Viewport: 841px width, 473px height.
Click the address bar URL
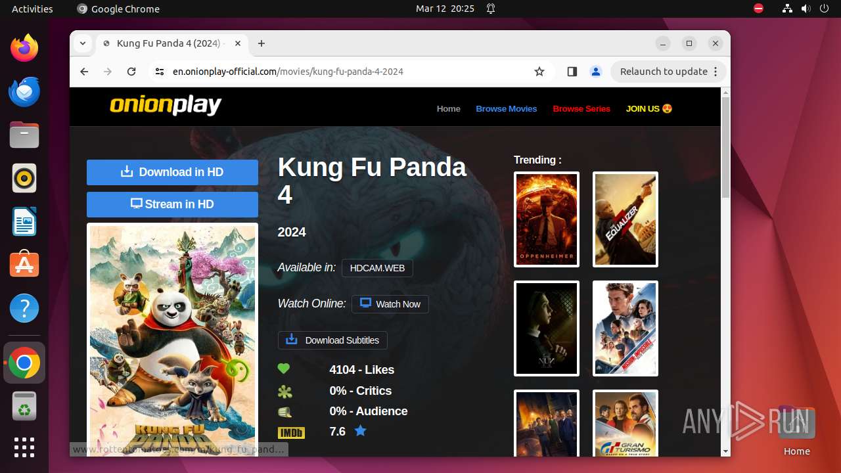(288, 72)
